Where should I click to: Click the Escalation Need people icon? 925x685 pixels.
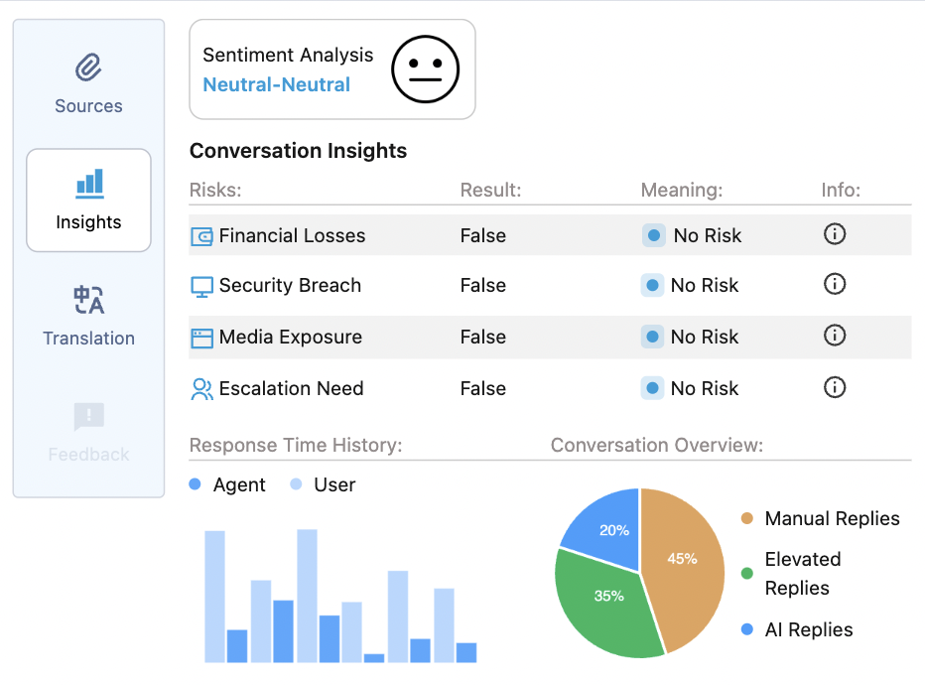(x=204, y=388)
